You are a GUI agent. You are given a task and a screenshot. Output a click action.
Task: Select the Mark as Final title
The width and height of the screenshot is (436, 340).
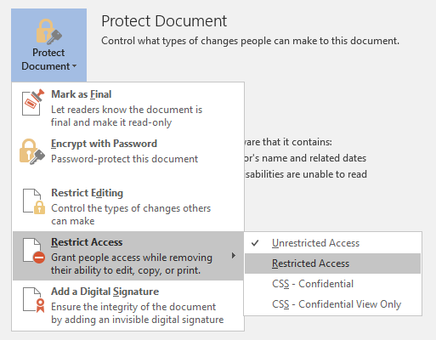point(81,94)
